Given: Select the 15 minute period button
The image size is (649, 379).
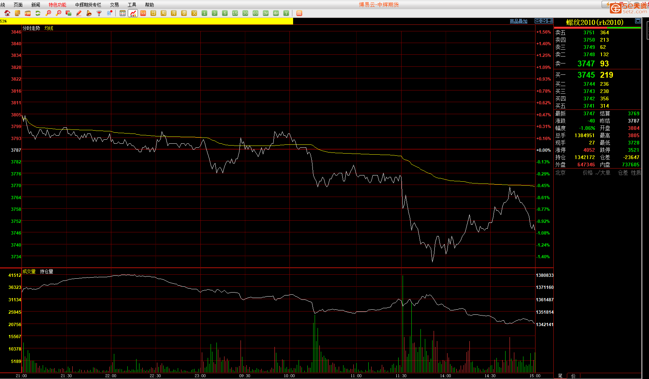Looking at the screenshot, I should [235, 13].
